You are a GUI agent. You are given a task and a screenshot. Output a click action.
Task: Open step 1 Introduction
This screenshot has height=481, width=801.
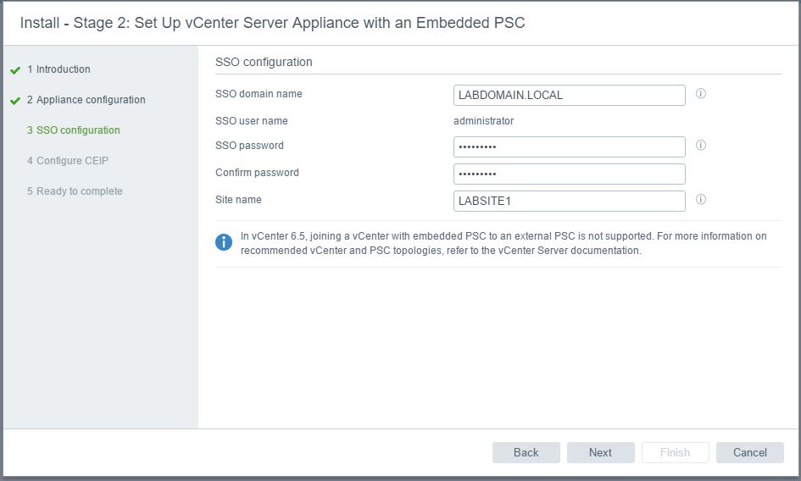click(58, 69)
